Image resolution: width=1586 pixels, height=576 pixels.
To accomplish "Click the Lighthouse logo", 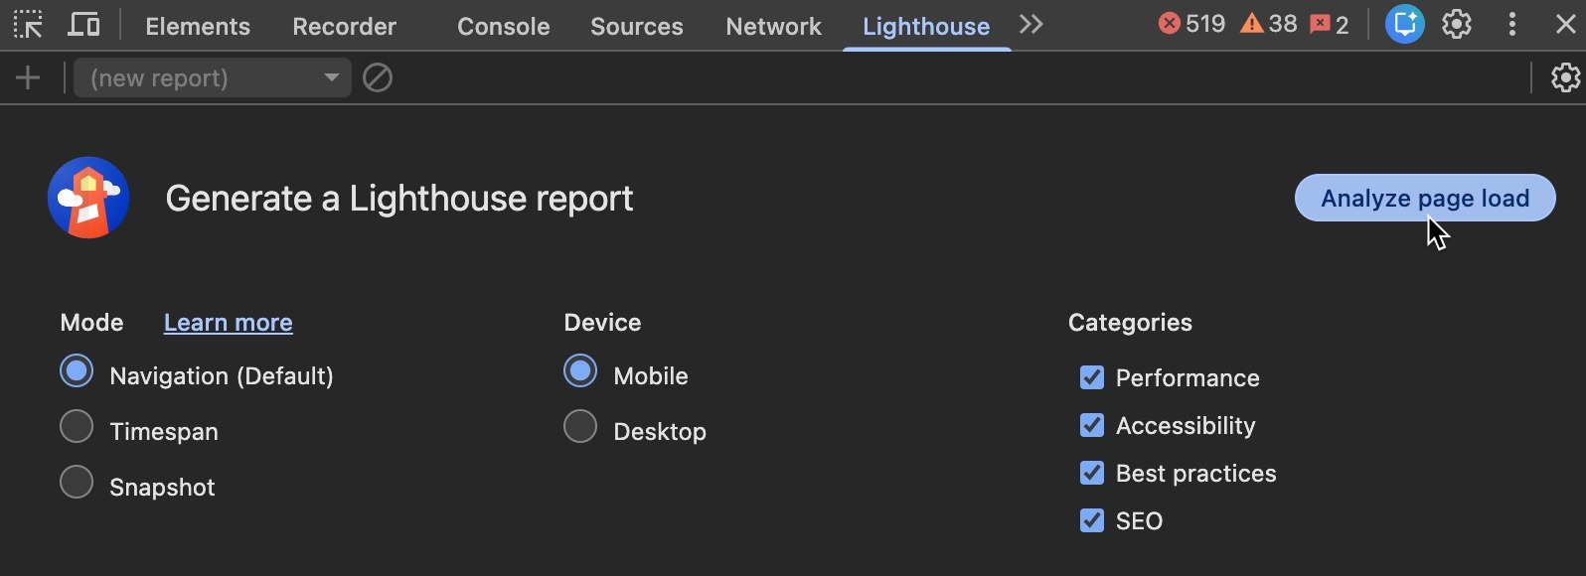I will click(x=88, y=198).
